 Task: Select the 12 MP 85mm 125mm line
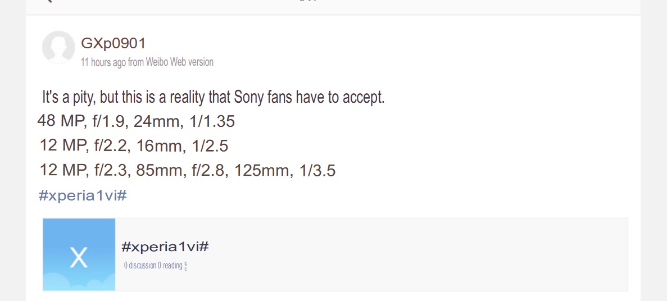[x=188, y=171]
